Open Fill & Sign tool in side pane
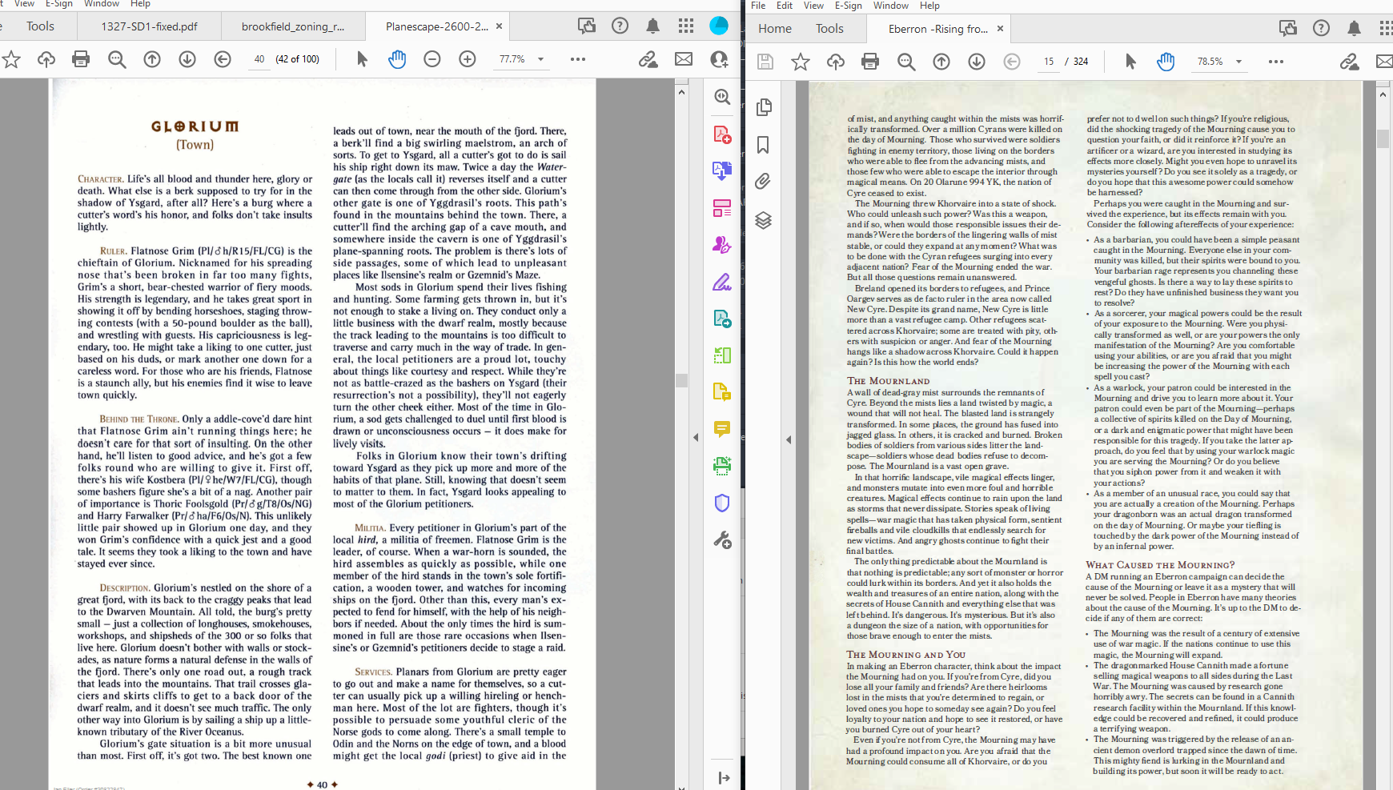Viewport: 1393px width, 790px height. [x=722, y=282]
